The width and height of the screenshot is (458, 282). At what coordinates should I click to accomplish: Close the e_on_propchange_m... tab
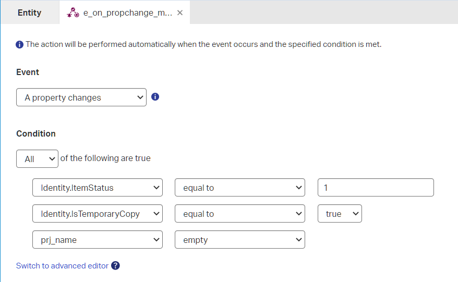[180, 13]
